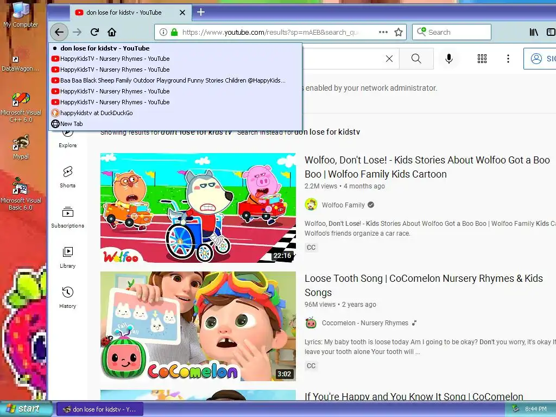This screenshot has height=417, width=556.
Task: Select the 'don lose for kidstv - YouTube' tab
Action: point(130,12)
